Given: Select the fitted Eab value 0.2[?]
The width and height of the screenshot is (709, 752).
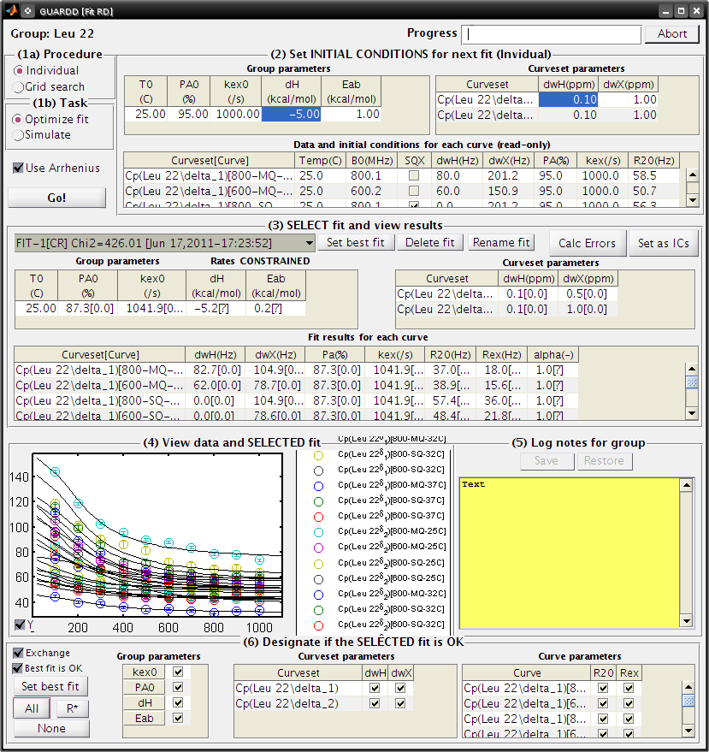Looking at the screenshot, I should (x=275, y=308).
